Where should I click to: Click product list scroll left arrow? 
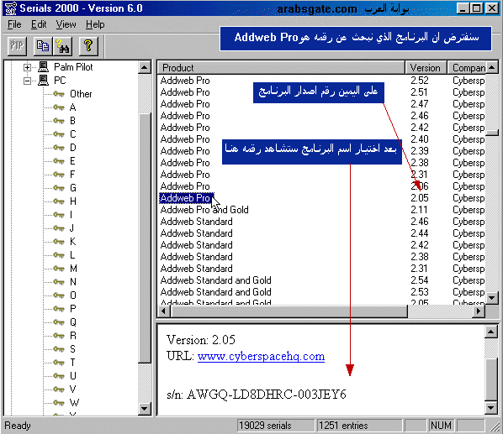(164, 311)
